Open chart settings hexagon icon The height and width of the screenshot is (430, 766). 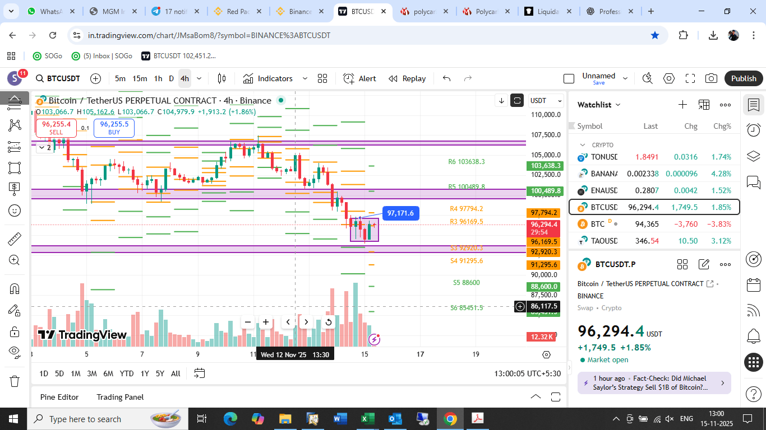point(669,78)
